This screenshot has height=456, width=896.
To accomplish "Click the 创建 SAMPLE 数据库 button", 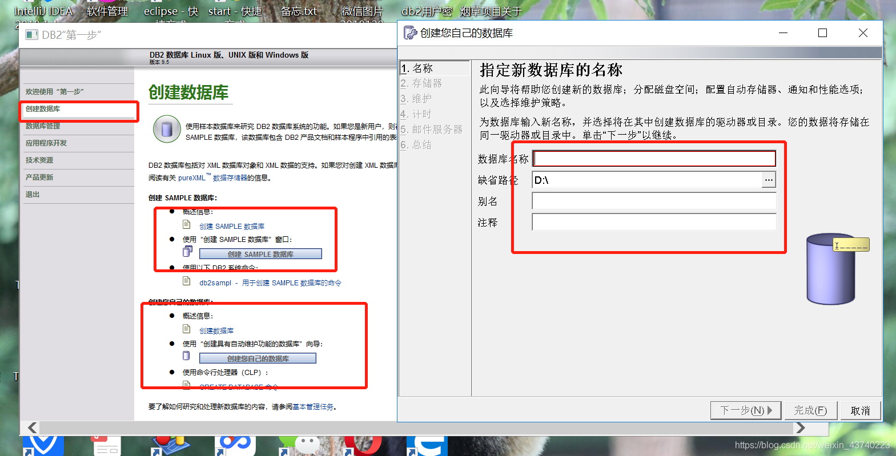I will (x=260, y=254).
